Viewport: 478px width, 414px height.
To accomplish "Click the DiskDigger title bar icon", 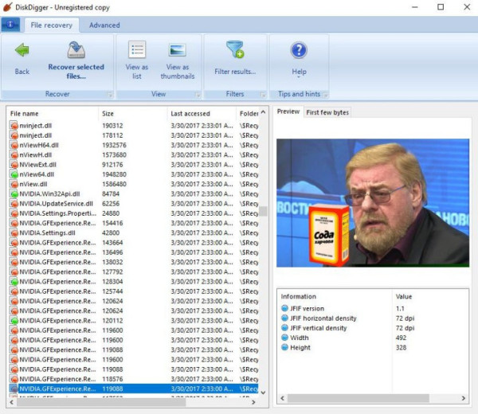I will click(x=9, y=7).
